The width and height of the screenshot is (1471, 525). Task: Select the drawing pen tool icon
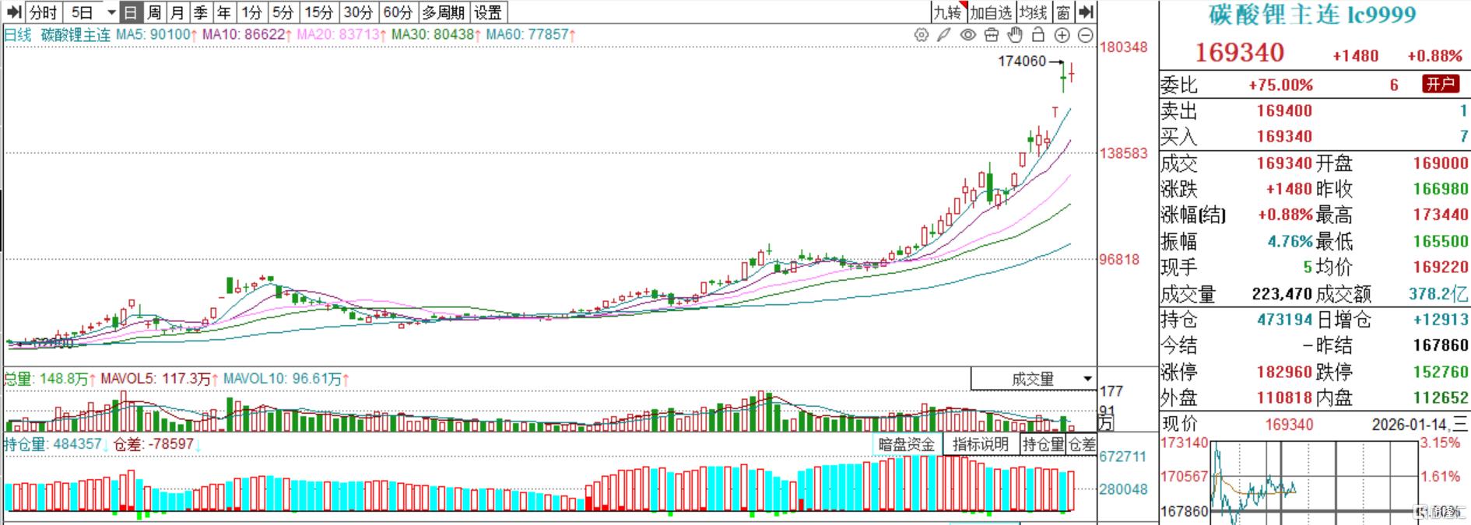(x=944, y=35)
